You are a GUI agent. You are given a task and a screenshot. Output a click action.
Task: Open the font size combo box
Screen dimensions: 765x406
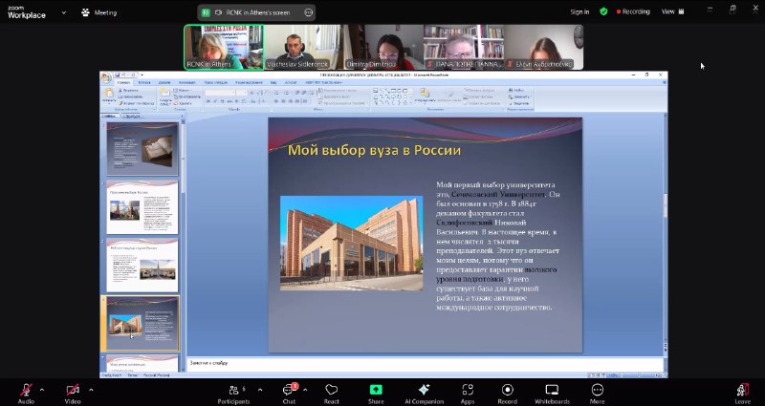tap(243, 93)
